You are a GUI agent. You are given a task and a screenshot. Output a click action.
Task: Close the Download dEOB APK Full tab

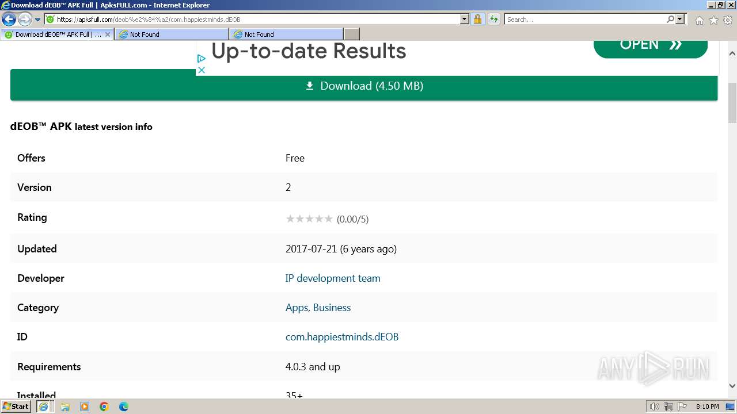107,34
